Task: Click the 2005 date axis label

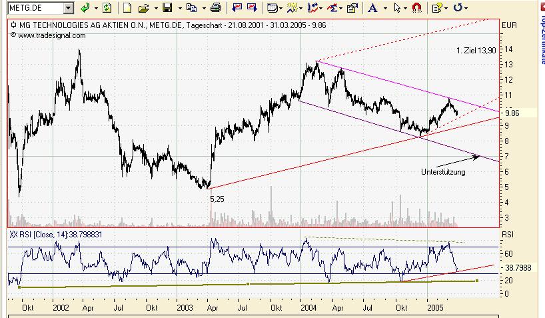Action: click(436, 308)
